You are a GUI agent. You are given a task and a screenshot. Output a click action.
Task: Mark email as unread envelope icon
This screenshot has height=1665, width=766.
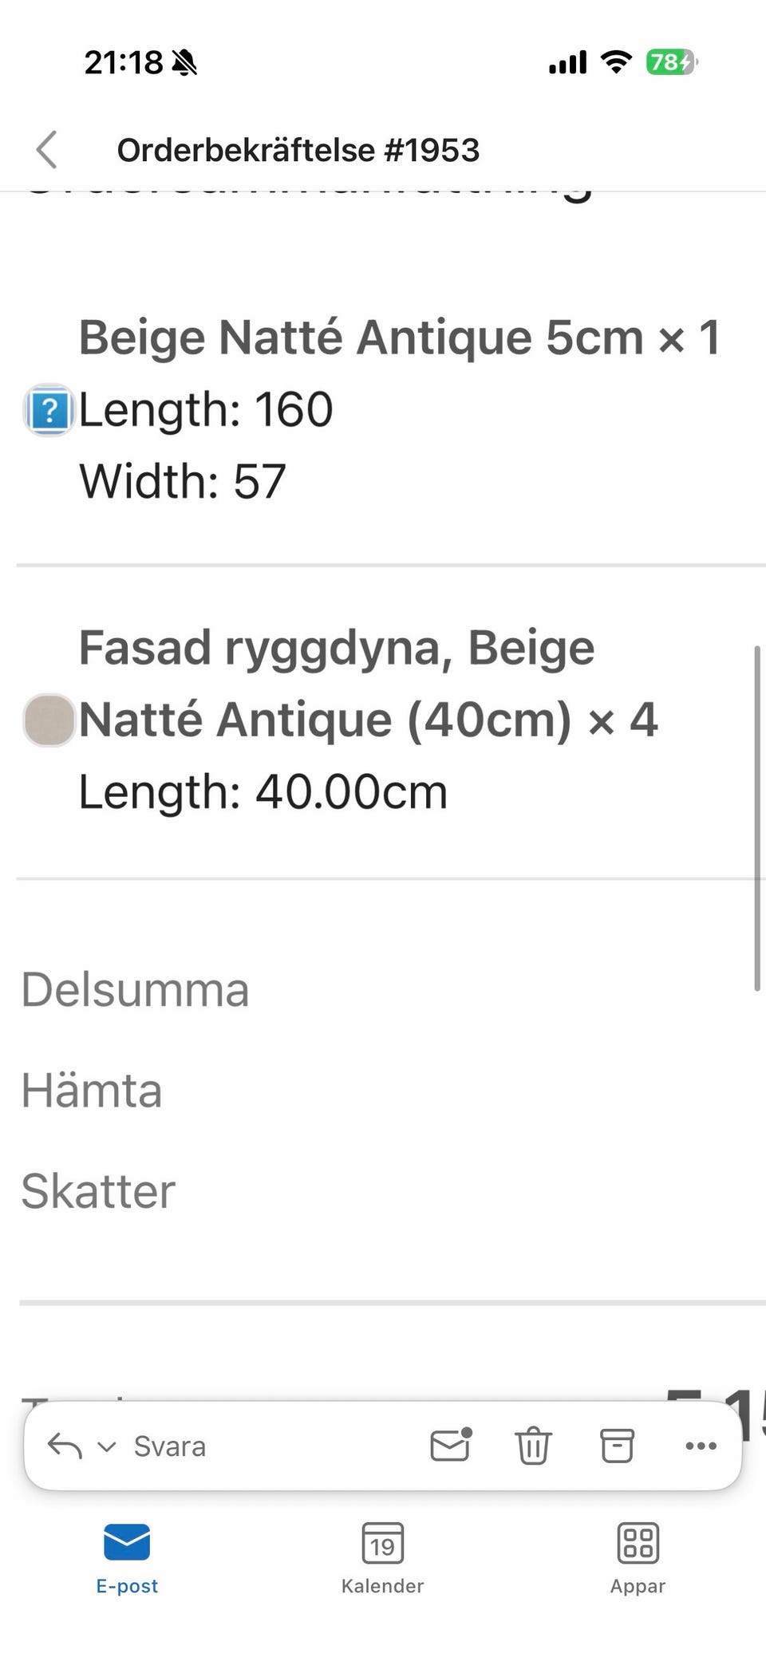click(x=451, y=1445)
